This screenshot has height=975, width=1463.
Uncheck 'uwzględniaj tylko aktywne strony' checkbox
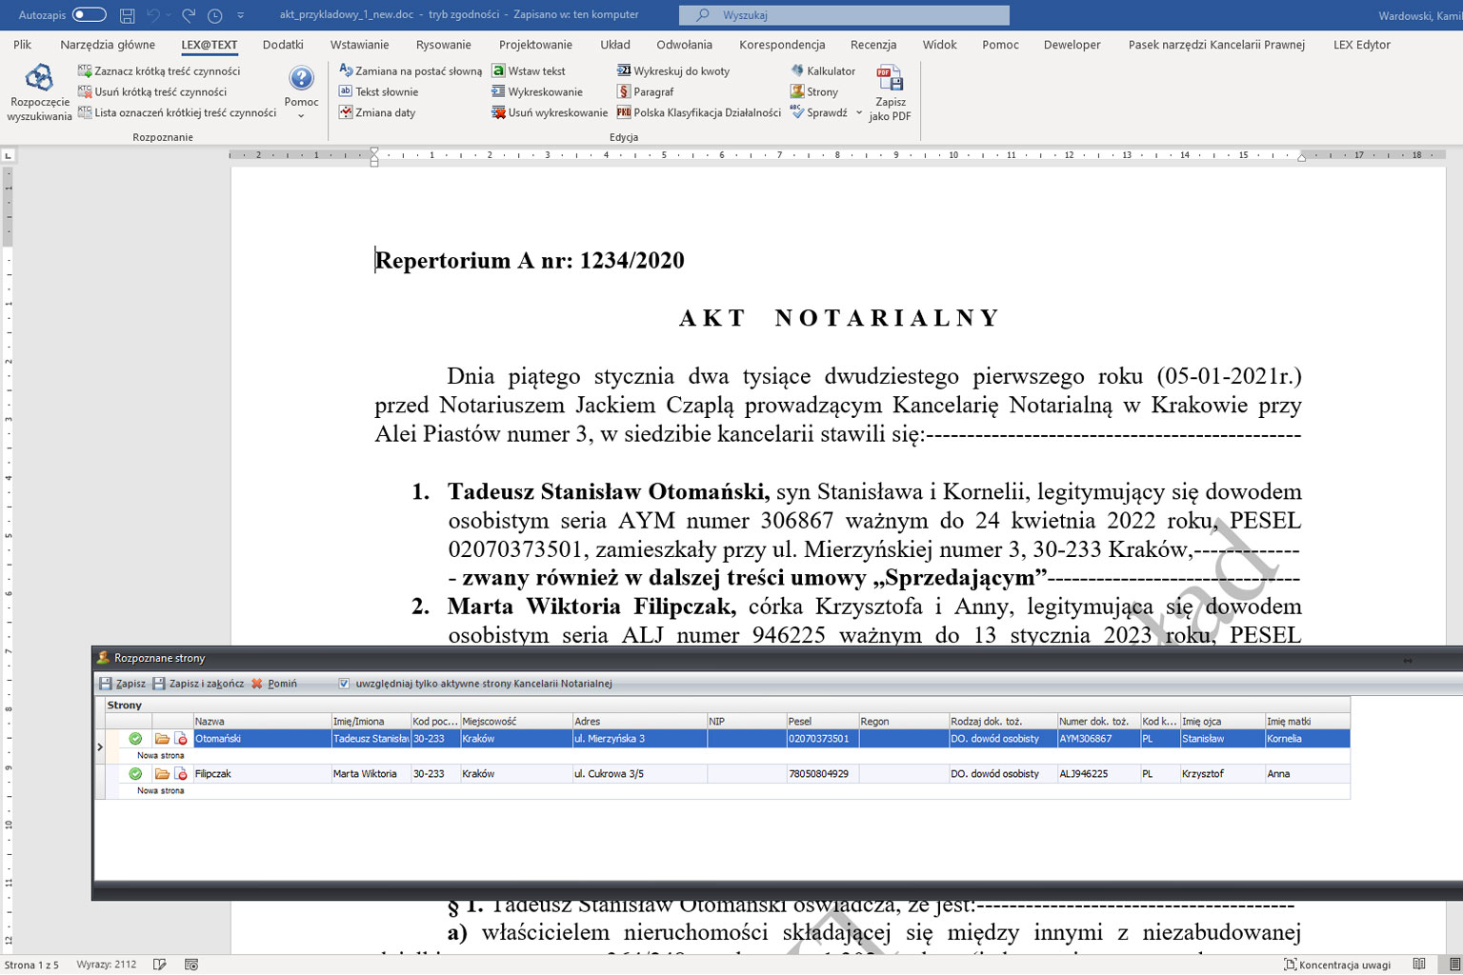pyautogui.click(x=344, y=684)
